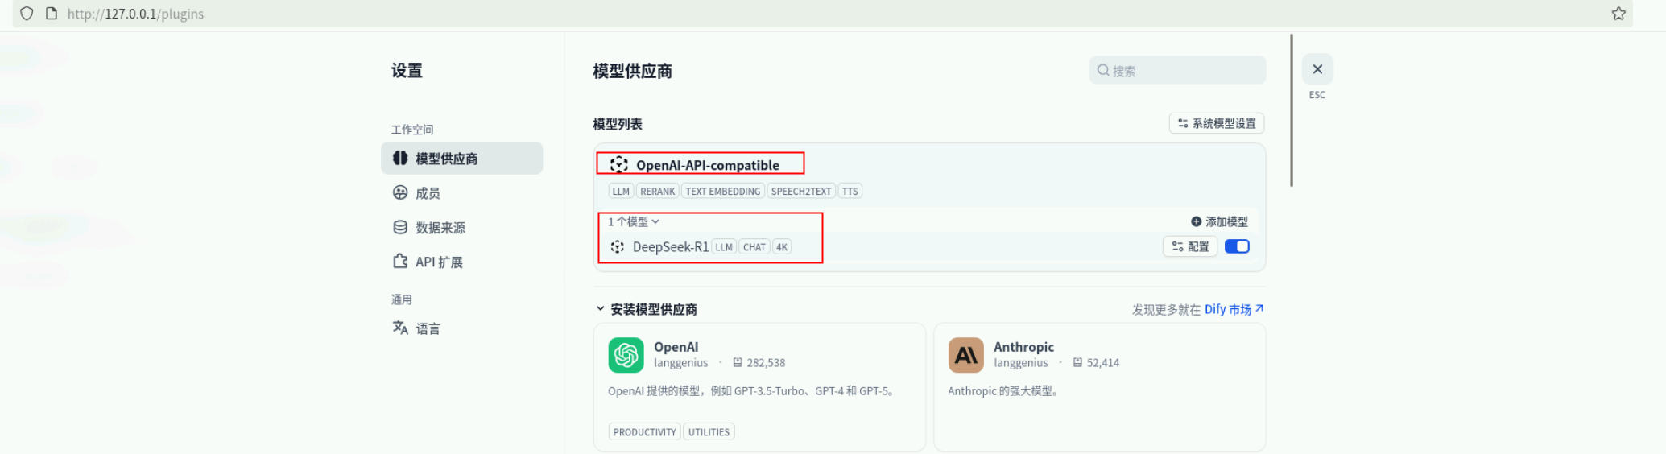1666x454 pixels.
Task: Click langgenius author on OpenAI card
Action: (x=681, y=363)
